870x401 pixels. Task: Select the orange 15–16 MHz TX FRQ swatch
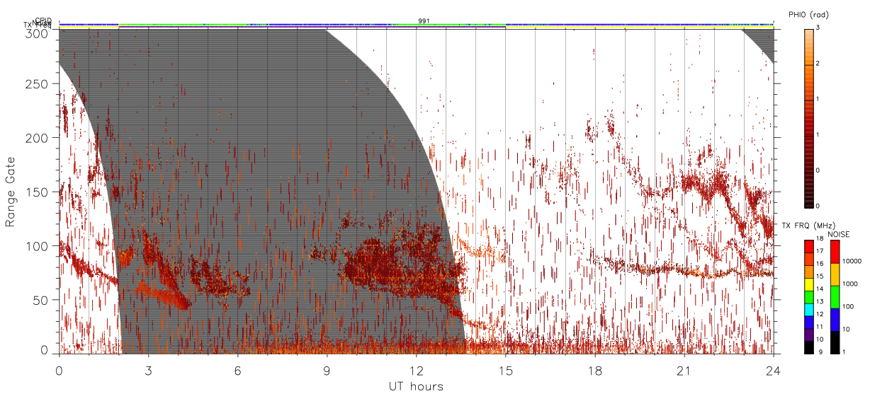coord(808,272)
